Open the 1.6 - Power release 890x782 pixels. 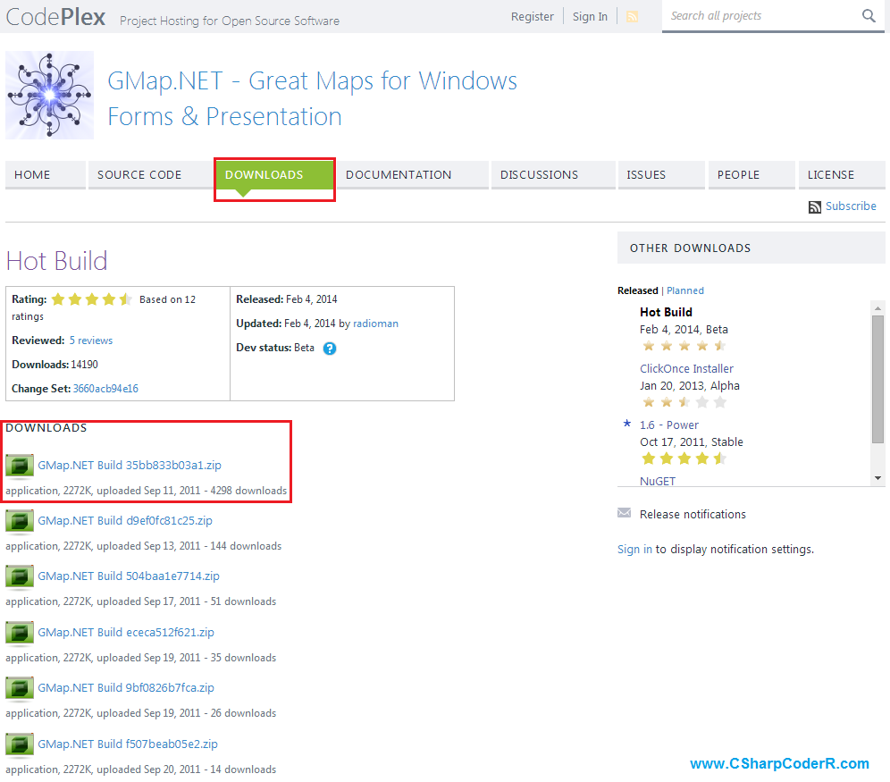tap(668, 425)
